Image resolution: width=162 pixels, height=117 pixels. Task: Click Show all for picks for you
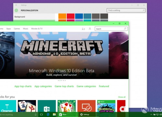coord(122,97)
